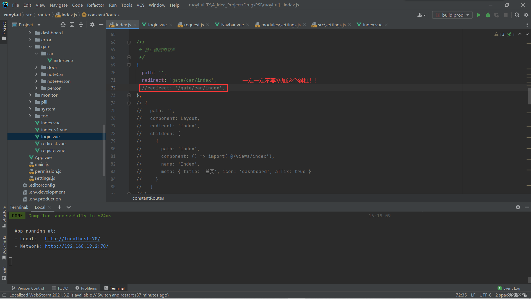Viewport: 531px width, 299px height.
Task: Click the Stop process icon
Action: (506, 15)
